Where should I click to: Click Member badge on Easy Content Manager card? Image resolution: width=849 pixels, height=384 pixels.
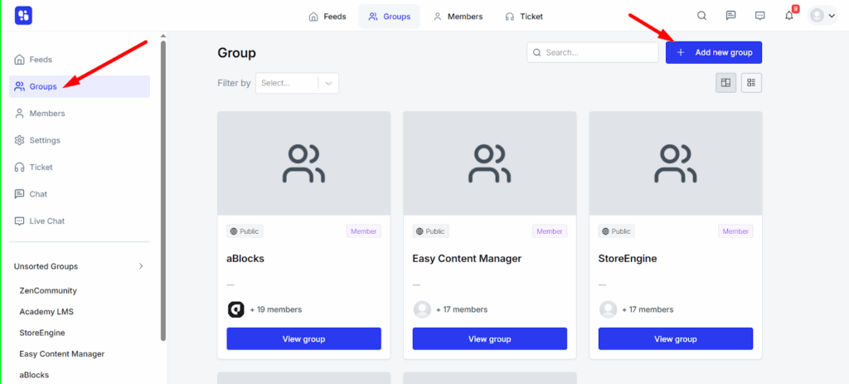pyautogui.click(x=550, y=231)
